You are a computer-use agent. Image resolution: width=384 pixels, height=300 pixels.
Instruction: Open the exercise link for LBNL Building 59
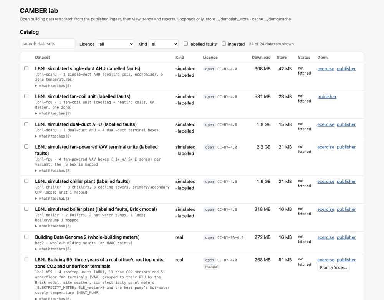pos(326,260)
